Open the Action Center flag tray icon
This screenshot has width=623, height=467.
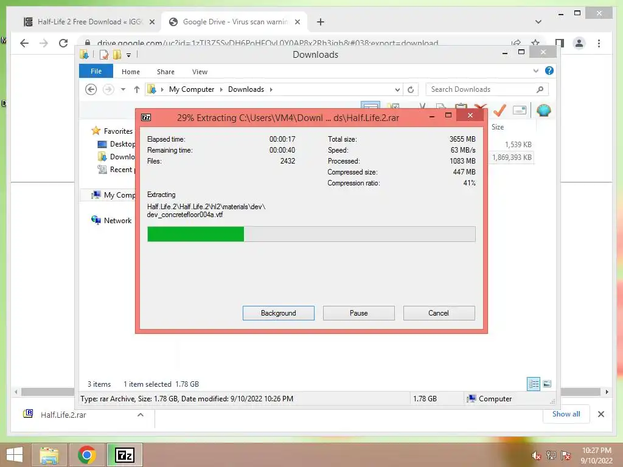tap(566, 455)
